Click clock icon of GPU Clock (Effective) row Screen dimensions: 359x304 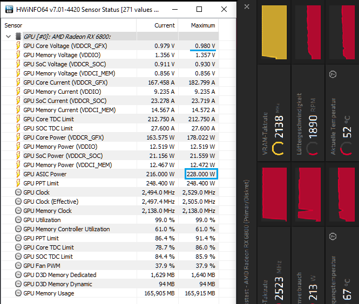click(18, 202)
